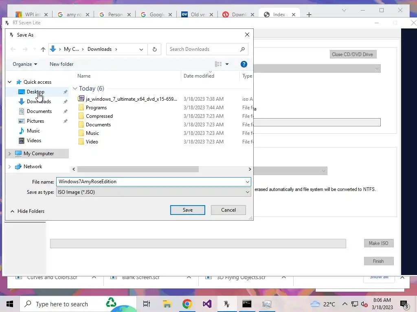Click Hide Folders toggle
This screenshot has width=417, height=312.
click(27, 211)
